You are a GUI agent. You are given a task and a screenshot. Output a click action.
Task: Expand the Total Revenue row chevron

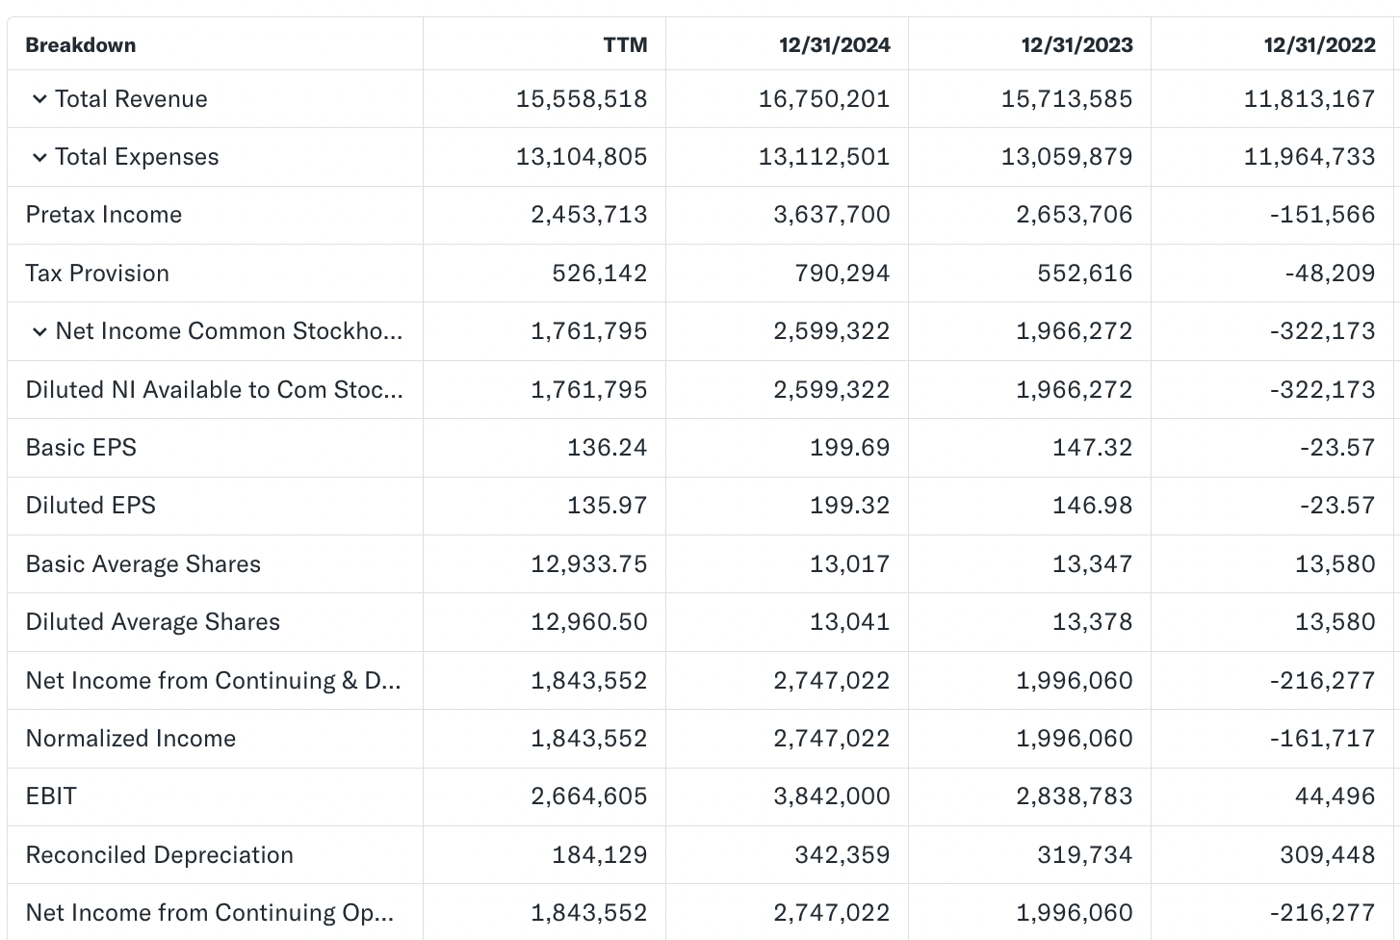tap(39, 99)
